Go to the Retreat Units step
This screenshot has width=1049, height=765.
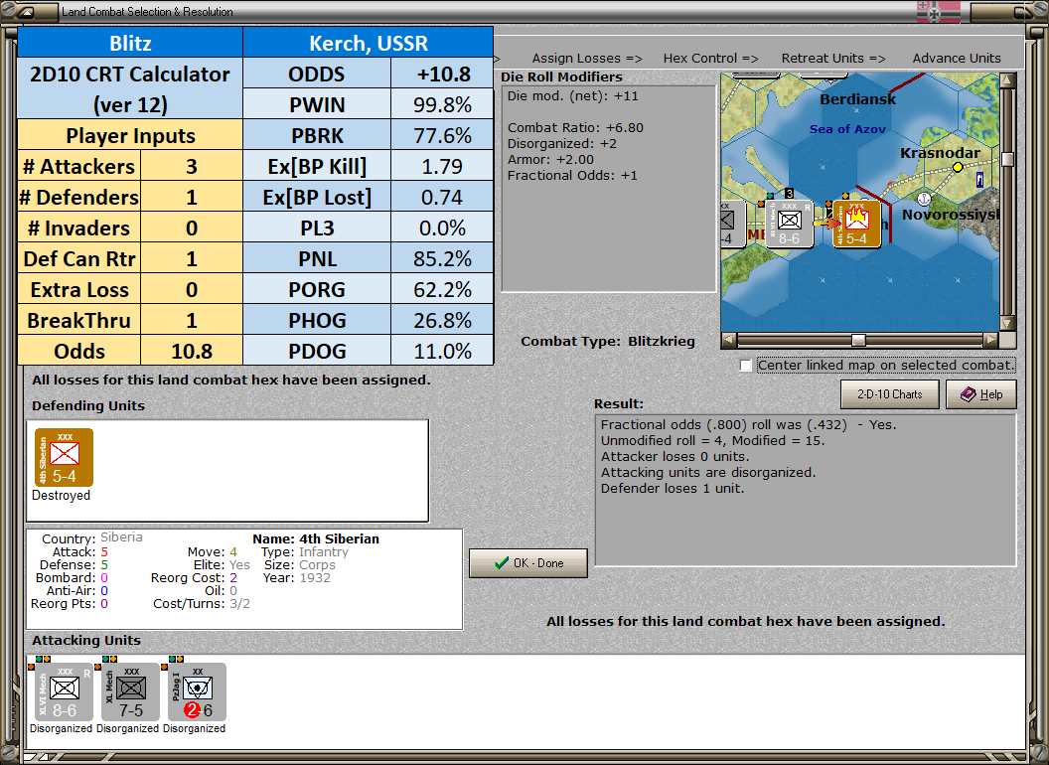click(x=832, y=59)
